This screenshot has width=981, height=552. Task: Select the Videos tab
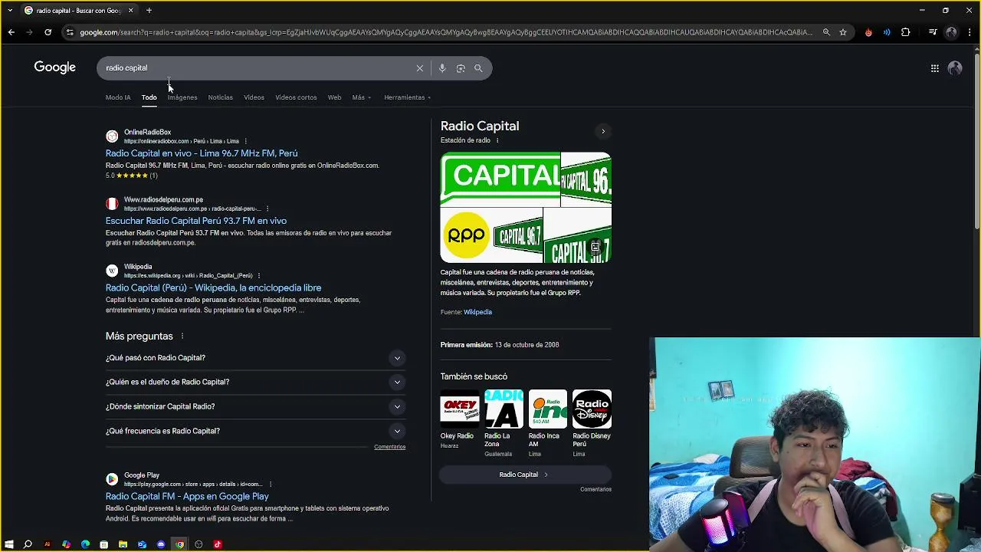[x=254, y=97]
